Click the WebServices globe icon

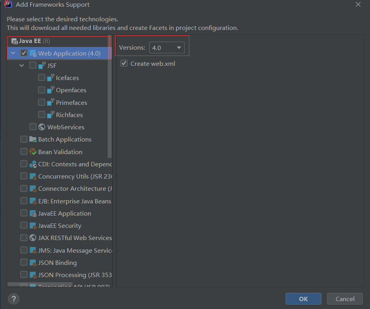click(42, 127)
